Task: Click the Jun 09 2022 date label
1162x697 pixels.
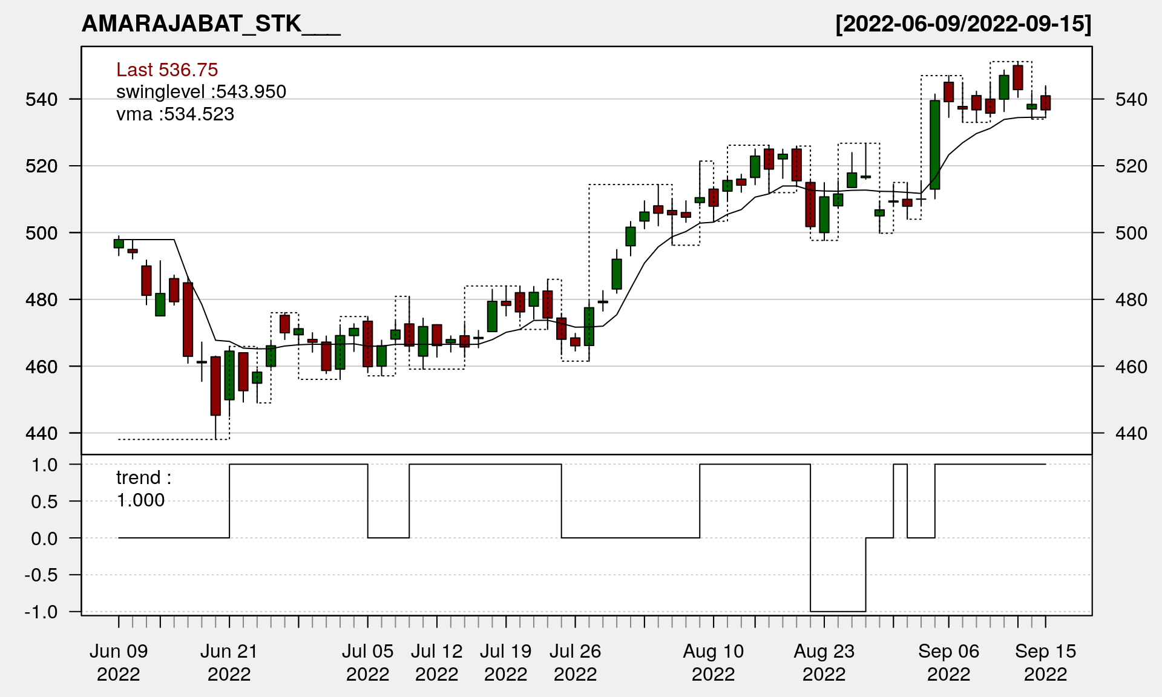Action: [x=119, y=662]
